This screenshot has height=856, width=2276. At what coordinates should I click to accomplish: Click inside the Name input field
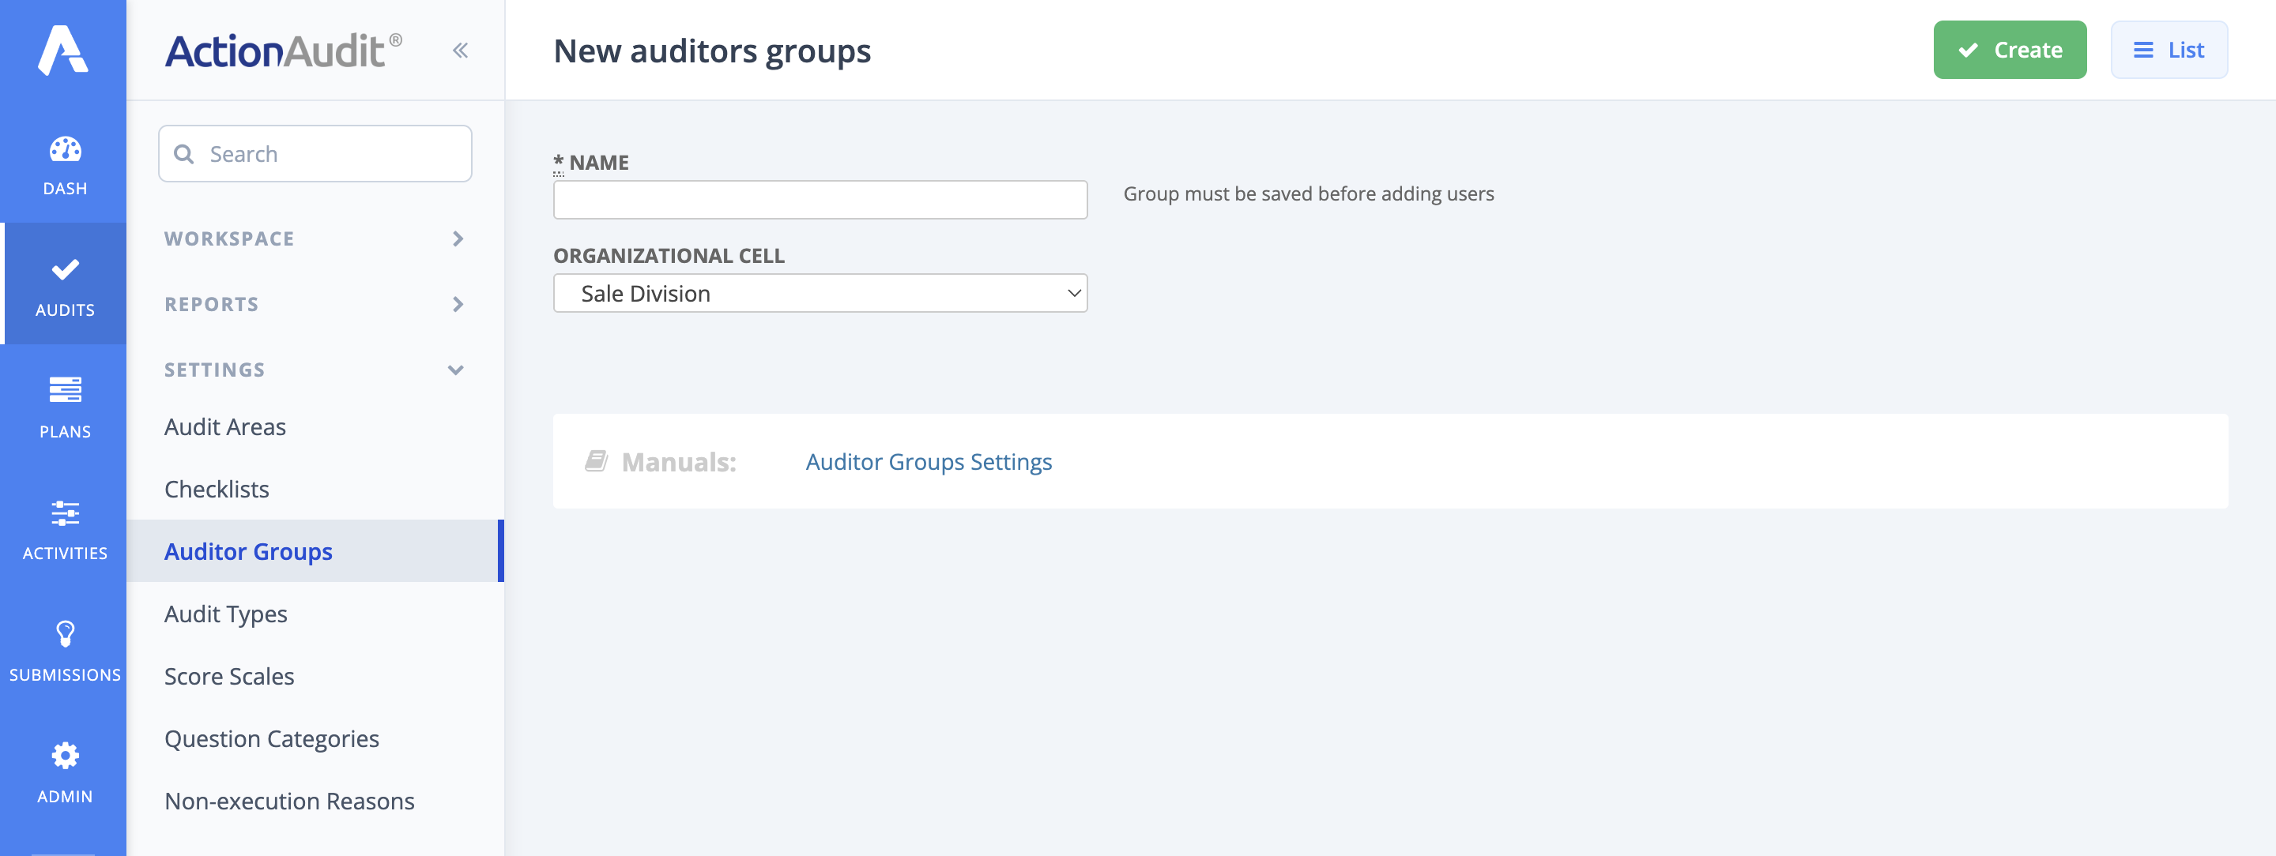point(819,200)
